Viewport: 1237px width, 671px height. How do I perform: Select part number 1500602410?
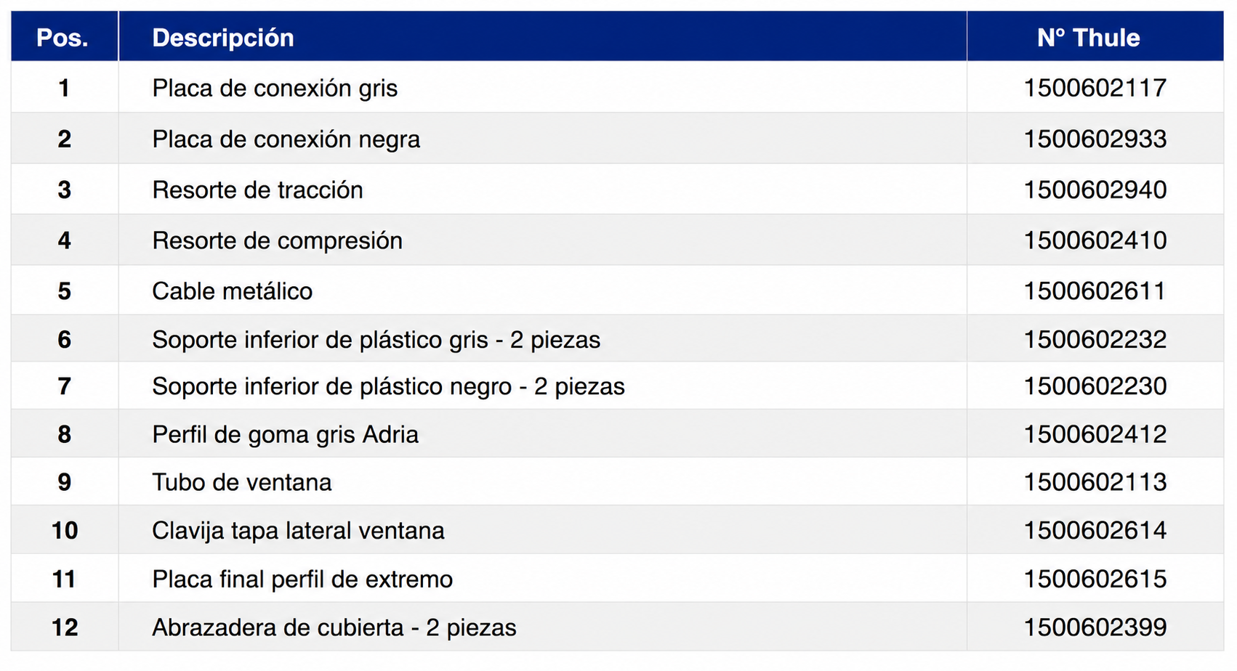(1095, 240)
